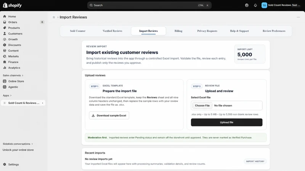Click the Shopify logo
The height and width of the screenshot is (171, 305).
tap(12, 5)
